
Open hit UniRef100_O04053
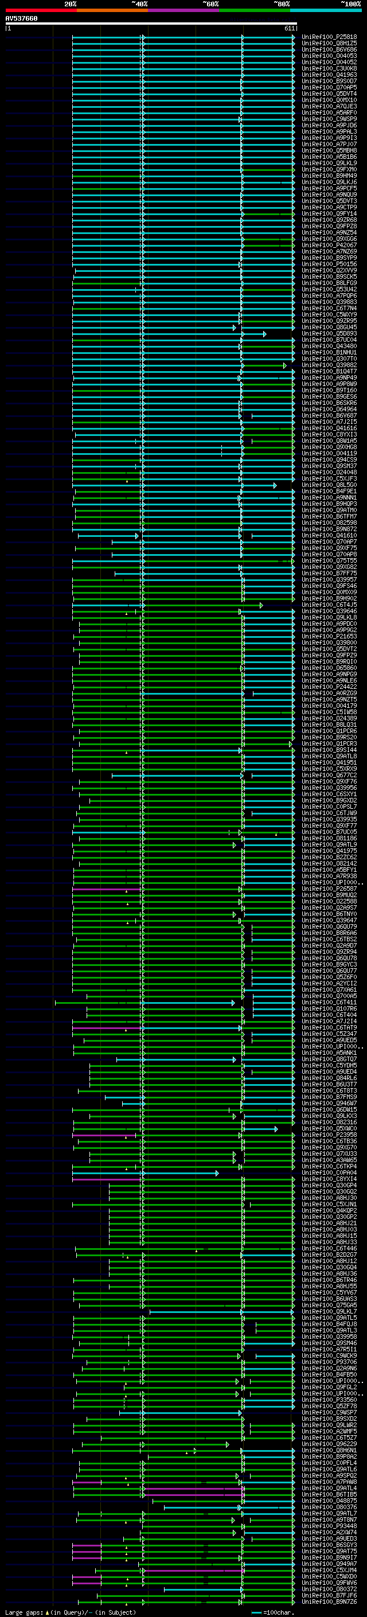tap(329, 56)
